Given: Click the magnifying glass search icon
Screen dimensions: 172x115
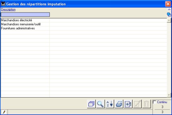Looking at the screenshot, I should click(100, 104).
